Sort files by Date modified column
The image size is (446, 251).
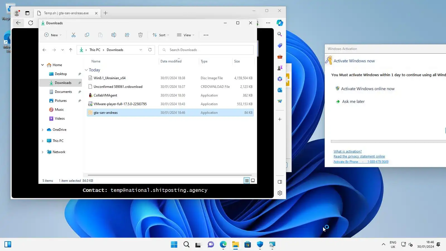point(171,61)
